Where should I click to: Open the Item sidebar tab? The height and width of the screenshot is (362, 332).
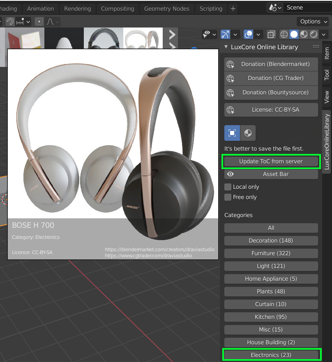click(x=327, y=53)
